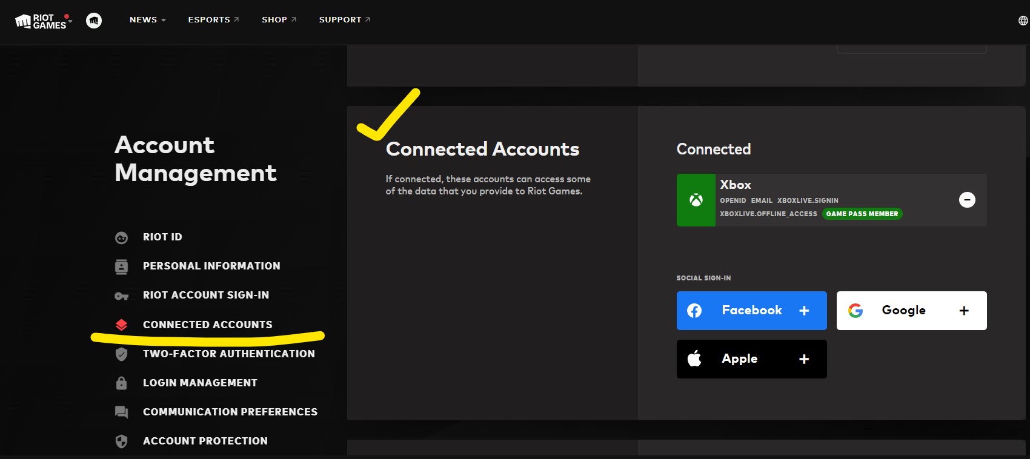Open Two-Factor Authentication section

click(x=229, y=354)
